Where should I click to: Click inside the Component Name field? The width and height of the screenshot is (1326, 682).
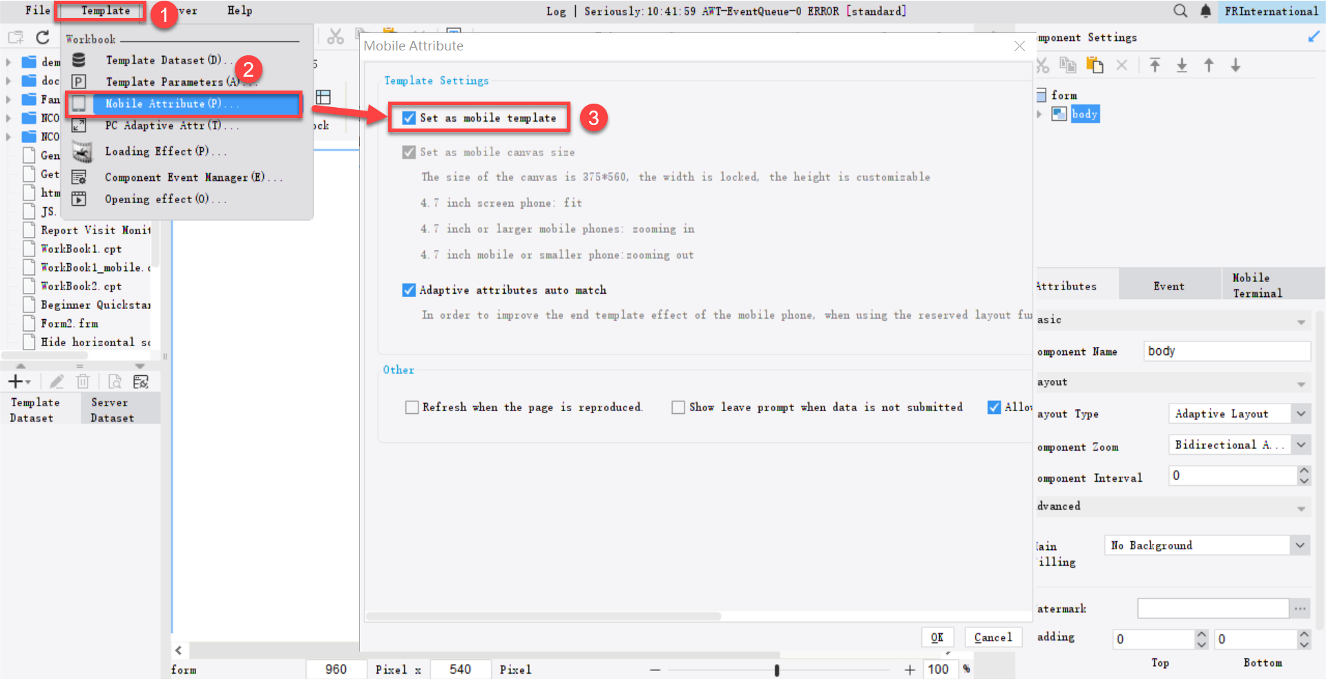(1226, 351)
